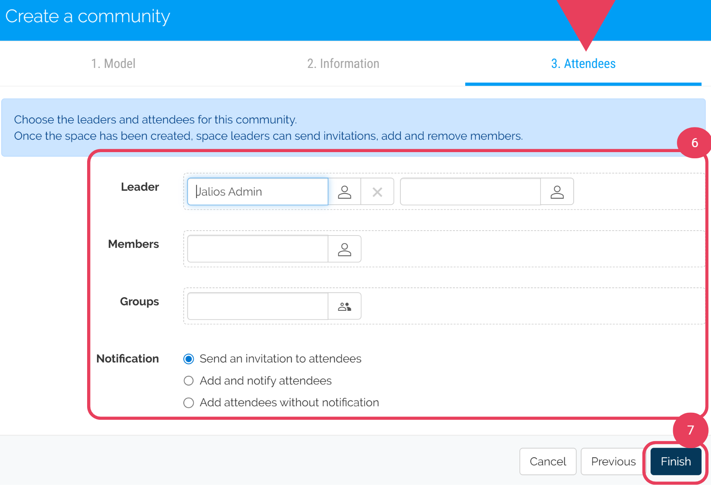Focus the Jalios Admin leader text field
This screenshot has height=488, width=711.
tap(258, 192)
